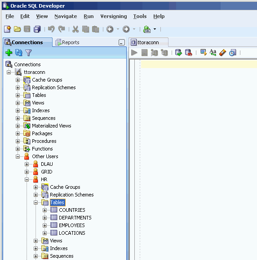Viewport: 257px width, 260px height.
Task: Collapse the ttoraconn connection node
Action: click(9, 72)
